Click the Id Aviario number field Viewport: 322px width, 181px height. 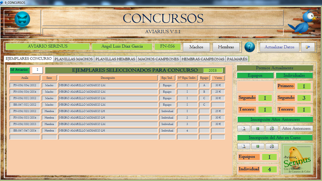click(37, 70)
